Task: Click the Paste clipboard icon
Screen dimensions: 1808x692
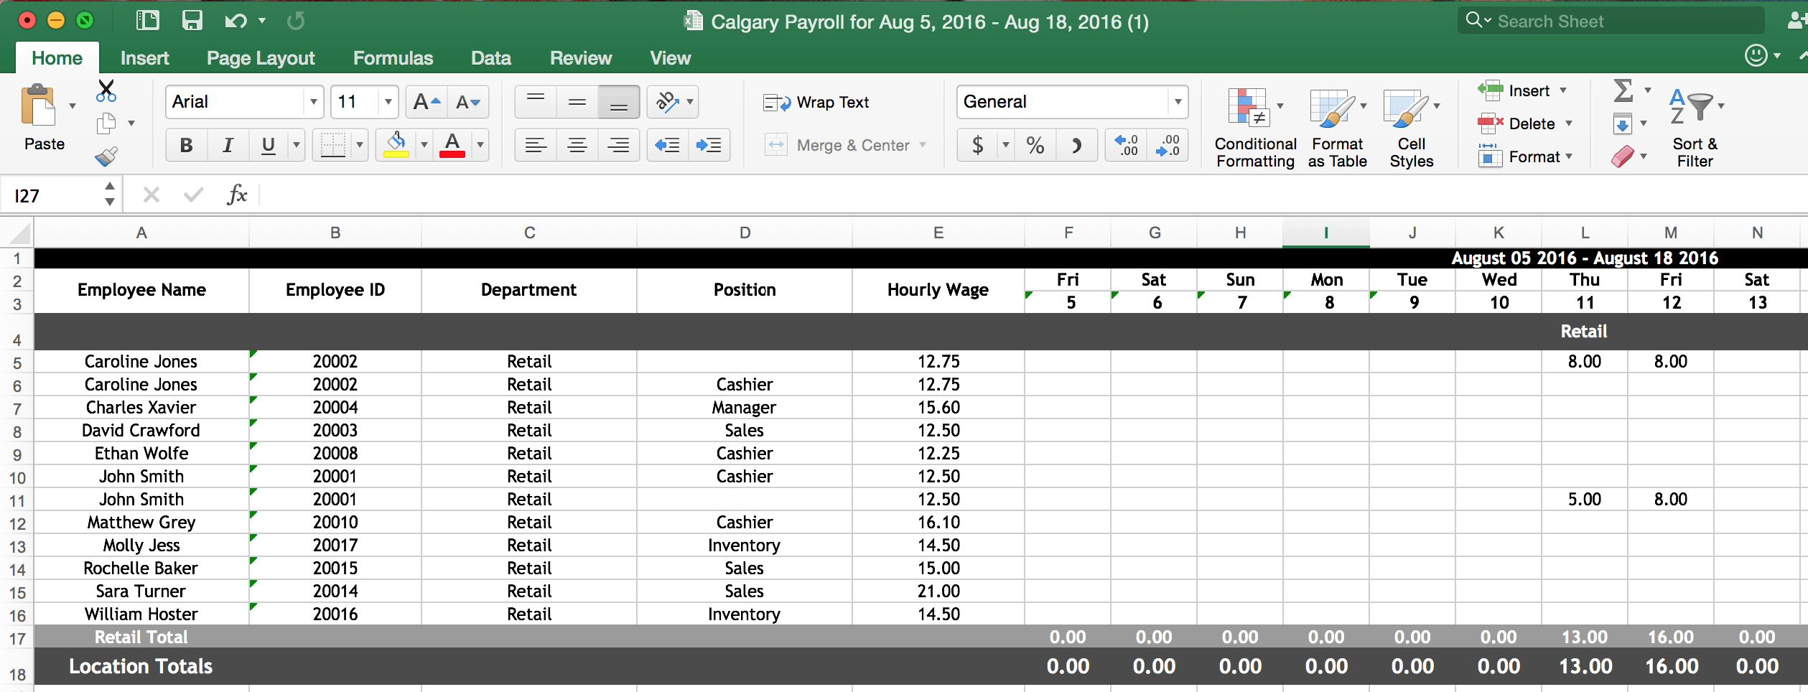Action: [x=39, y=106]
